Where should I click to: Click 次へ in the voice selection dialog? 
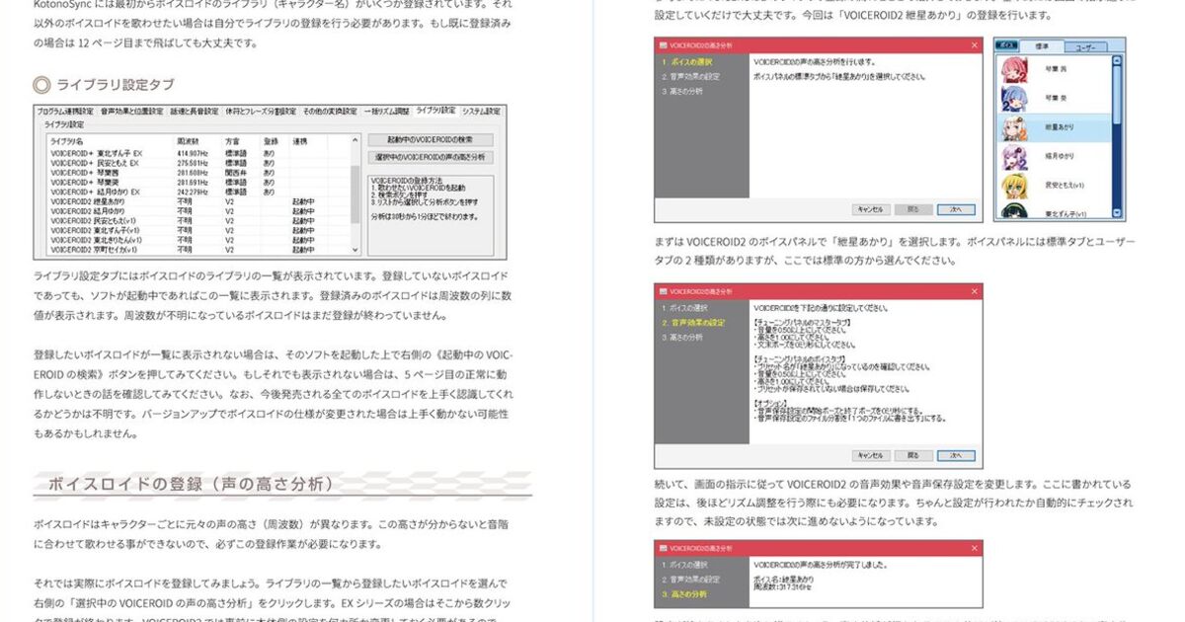956,209
